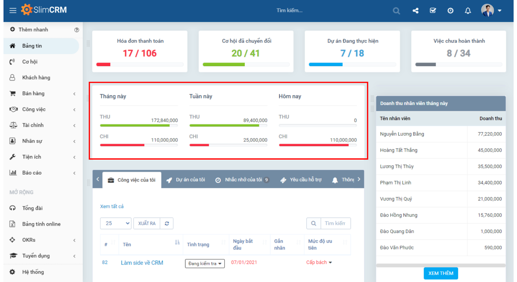Open the Làm side về CRM task link
Viewport: 517px width, 282px height.
pos(142,263)
